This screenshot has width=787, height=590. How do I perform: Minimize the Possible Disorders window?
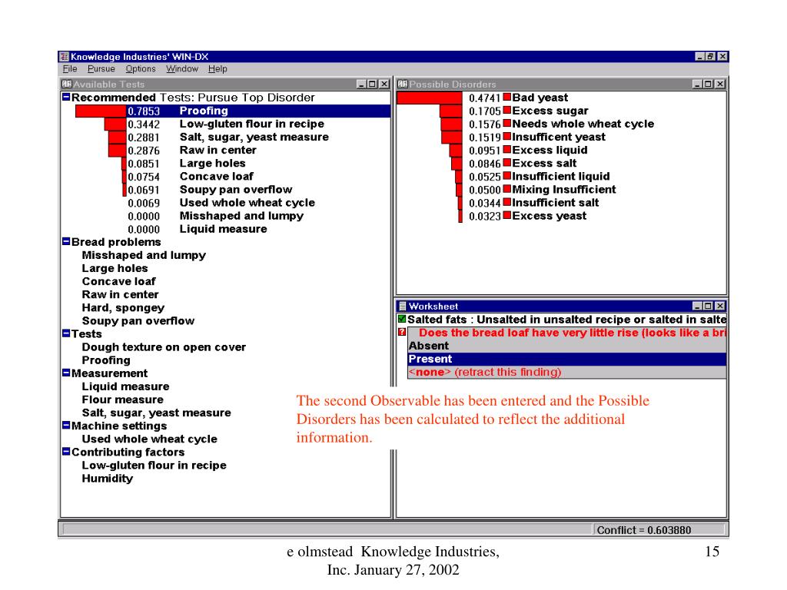click(698, 85)
